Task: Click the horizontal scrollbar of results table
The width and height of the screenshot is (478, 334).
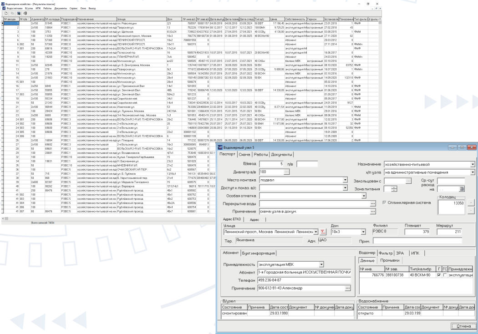Action: [108, 218]
